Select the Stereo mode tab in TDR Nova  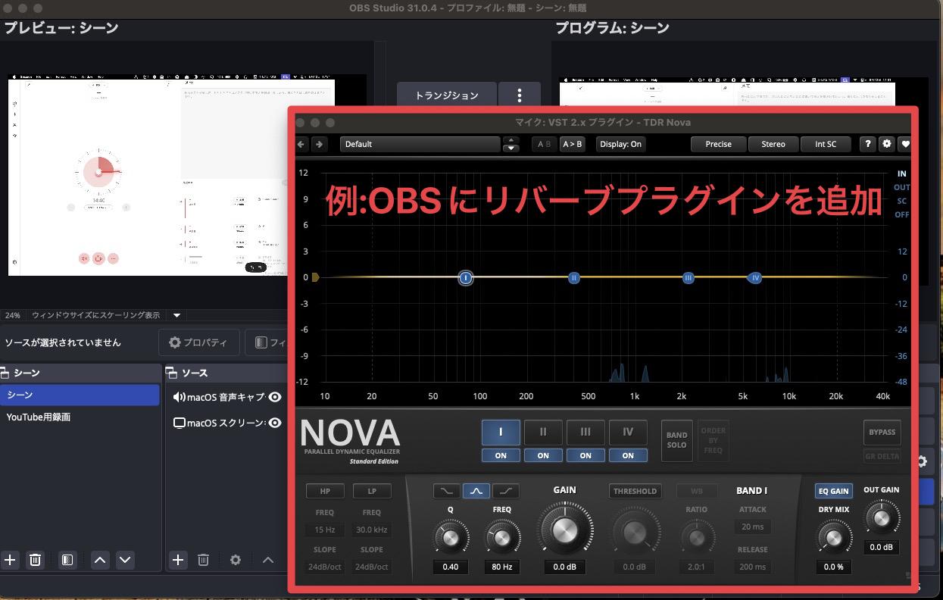(x=773, y=144)
